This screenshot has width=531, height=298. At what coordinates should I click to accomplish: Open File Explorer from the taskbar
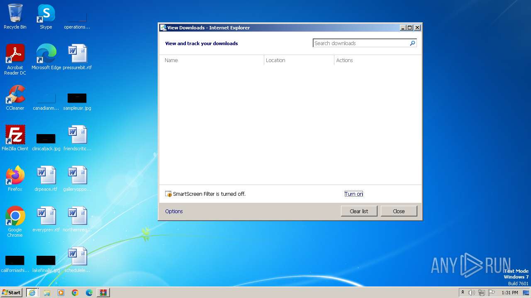pyautogui.click(x=47, y=293)
